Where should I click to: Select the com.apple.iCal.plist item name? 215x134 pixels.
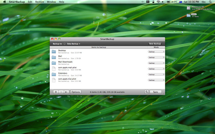[x=67, y=79]
